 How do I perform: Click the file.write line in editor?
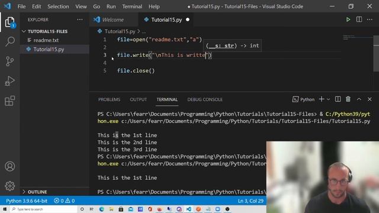click(x=165, y=55)
